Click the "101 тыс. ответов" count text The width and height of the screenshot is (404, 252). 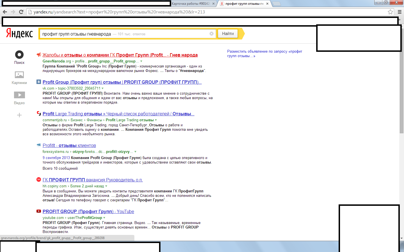tap(132, 34)
